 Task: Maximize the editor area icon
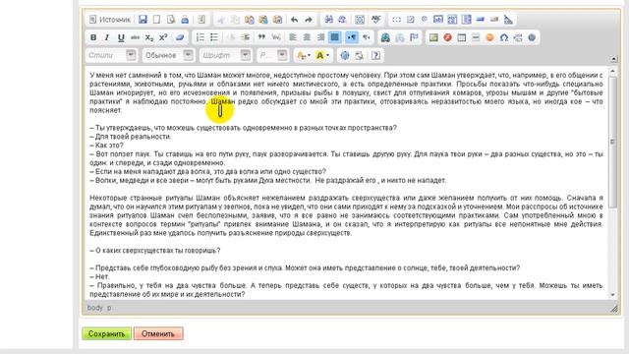coord(345,55)
